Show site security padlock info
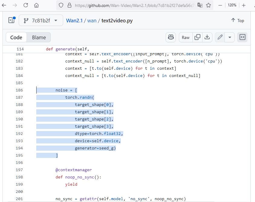 pyautogui.click(x=69, y=5)
